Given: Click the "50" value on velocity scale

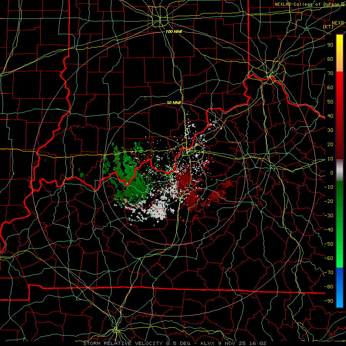Looking at the screenshot, I should click(330, 102).
